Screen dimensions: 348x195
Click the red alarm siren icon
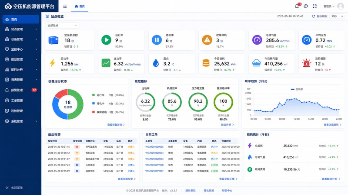pyautogui.click(x=307, y=63)
